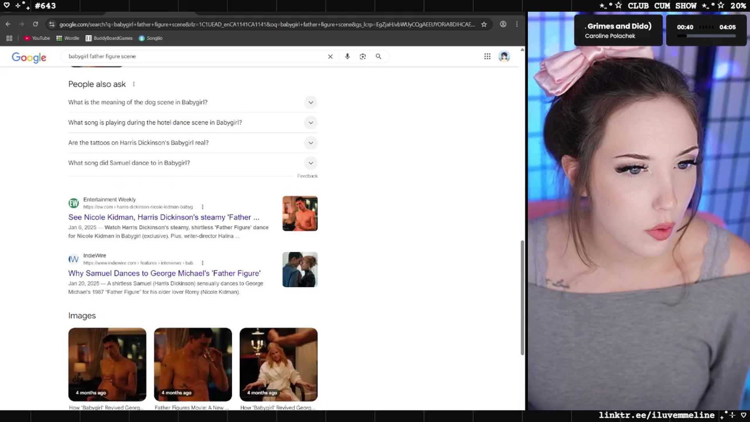Viewport: 750px width, 422px height.
Task: Click the 'Images' section heading
Action: pyautogui.click(x=82, y=316)
